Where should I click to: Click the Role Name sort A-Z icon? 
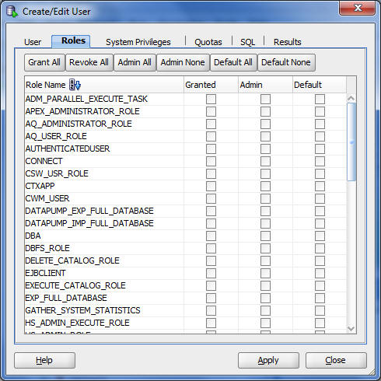tap(75, 85)
